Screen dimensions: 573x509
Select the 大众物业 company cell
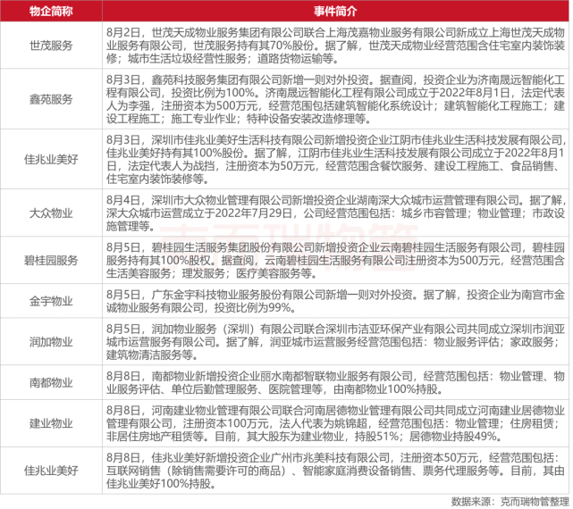[51, 213]
